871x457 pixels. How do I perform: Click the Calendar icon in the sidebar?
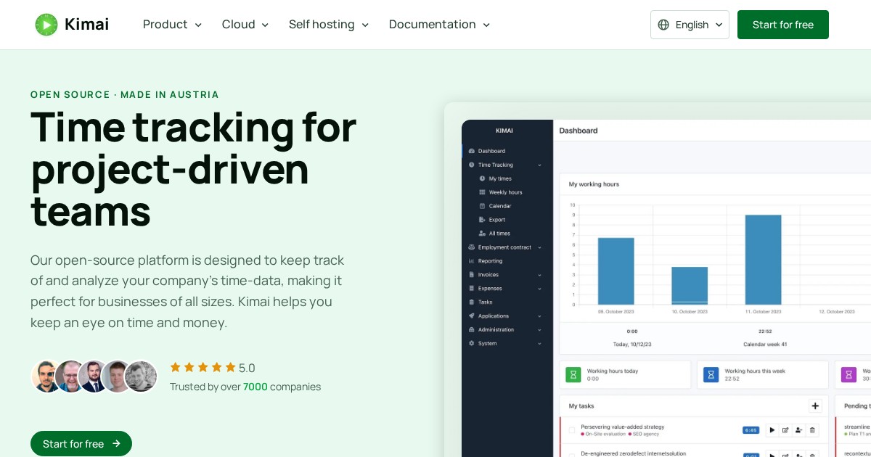pos(482,206)
